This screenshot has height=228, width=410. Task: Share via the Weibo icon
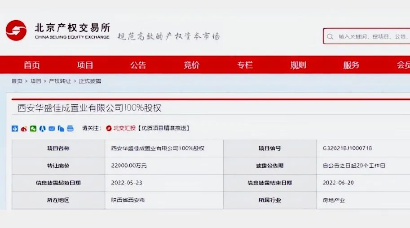click(x=24, y=129)
